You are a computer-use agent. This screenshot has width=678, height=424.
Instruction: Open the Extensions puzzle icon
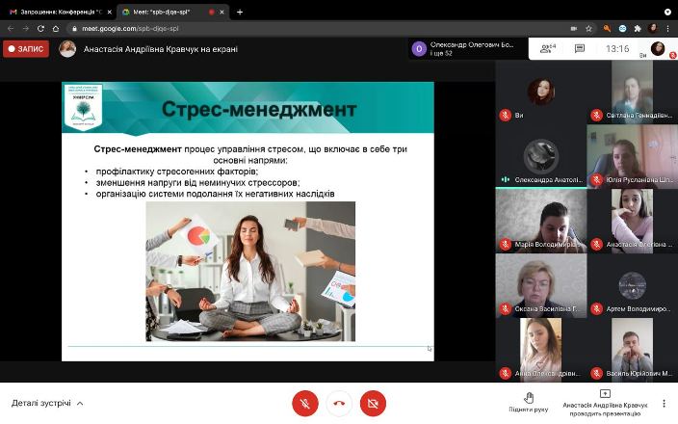[638, 29]
